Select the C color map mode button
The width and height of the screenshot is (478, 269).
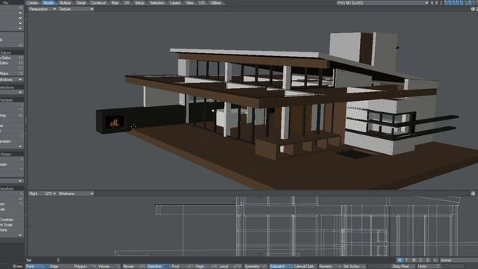pyautogui.click(x=420, y=260)
